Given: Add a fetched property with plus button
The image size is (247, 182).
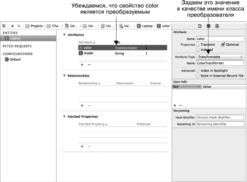Looking at the screenshot, I should 82,146.
